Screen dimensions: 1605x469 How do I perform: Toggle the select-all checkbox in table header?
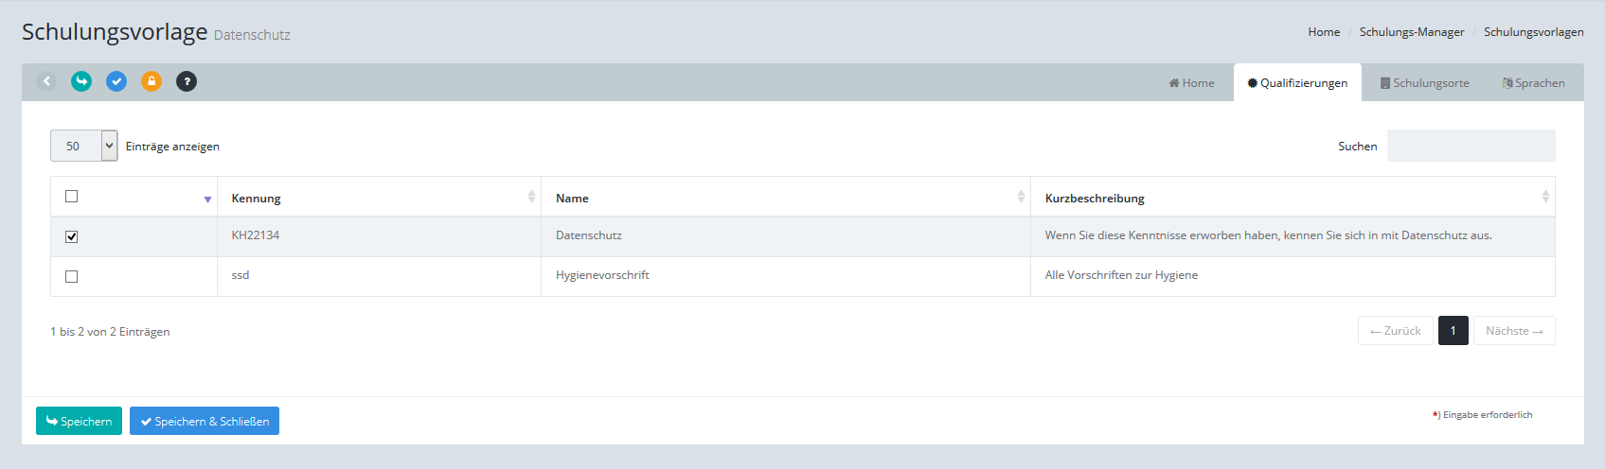[71, 197]
